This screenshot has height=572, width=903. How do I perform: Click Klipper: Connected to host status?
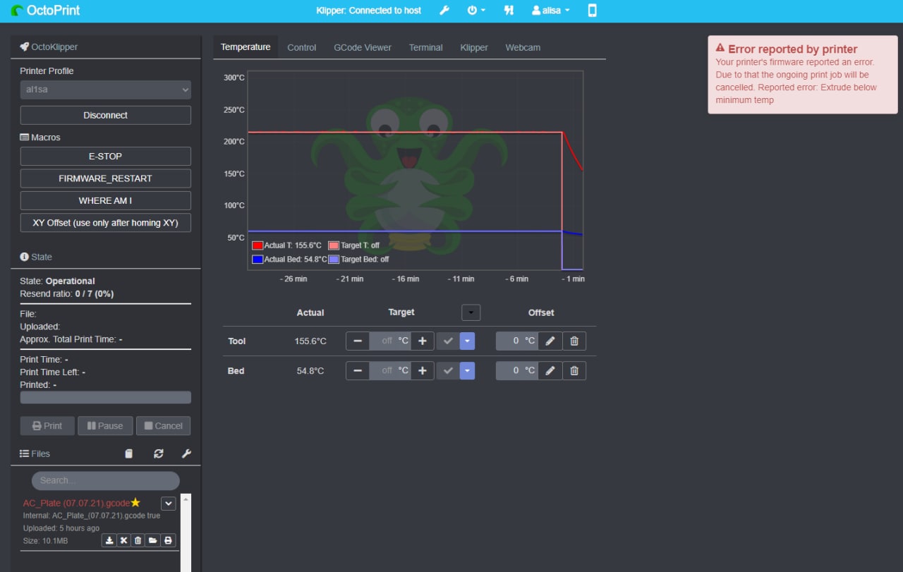(x=368, y=11)
